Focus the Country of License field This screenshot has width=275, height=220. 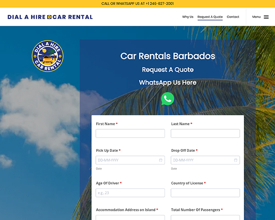point(205,193)
